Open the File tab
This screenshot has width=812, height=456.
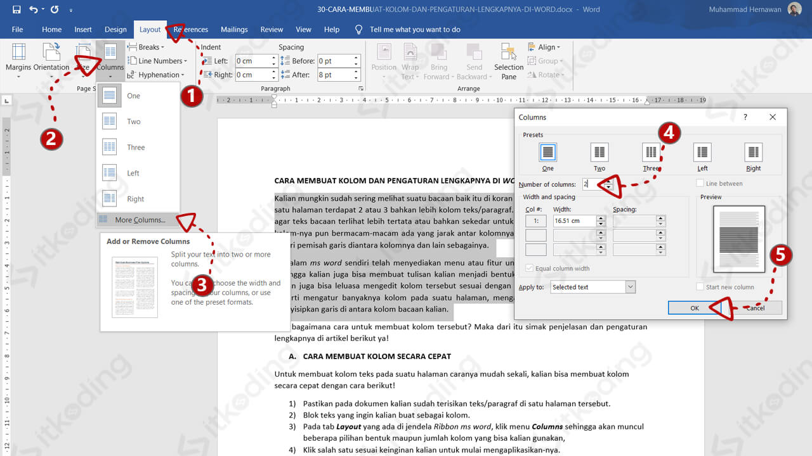point(17,29)
